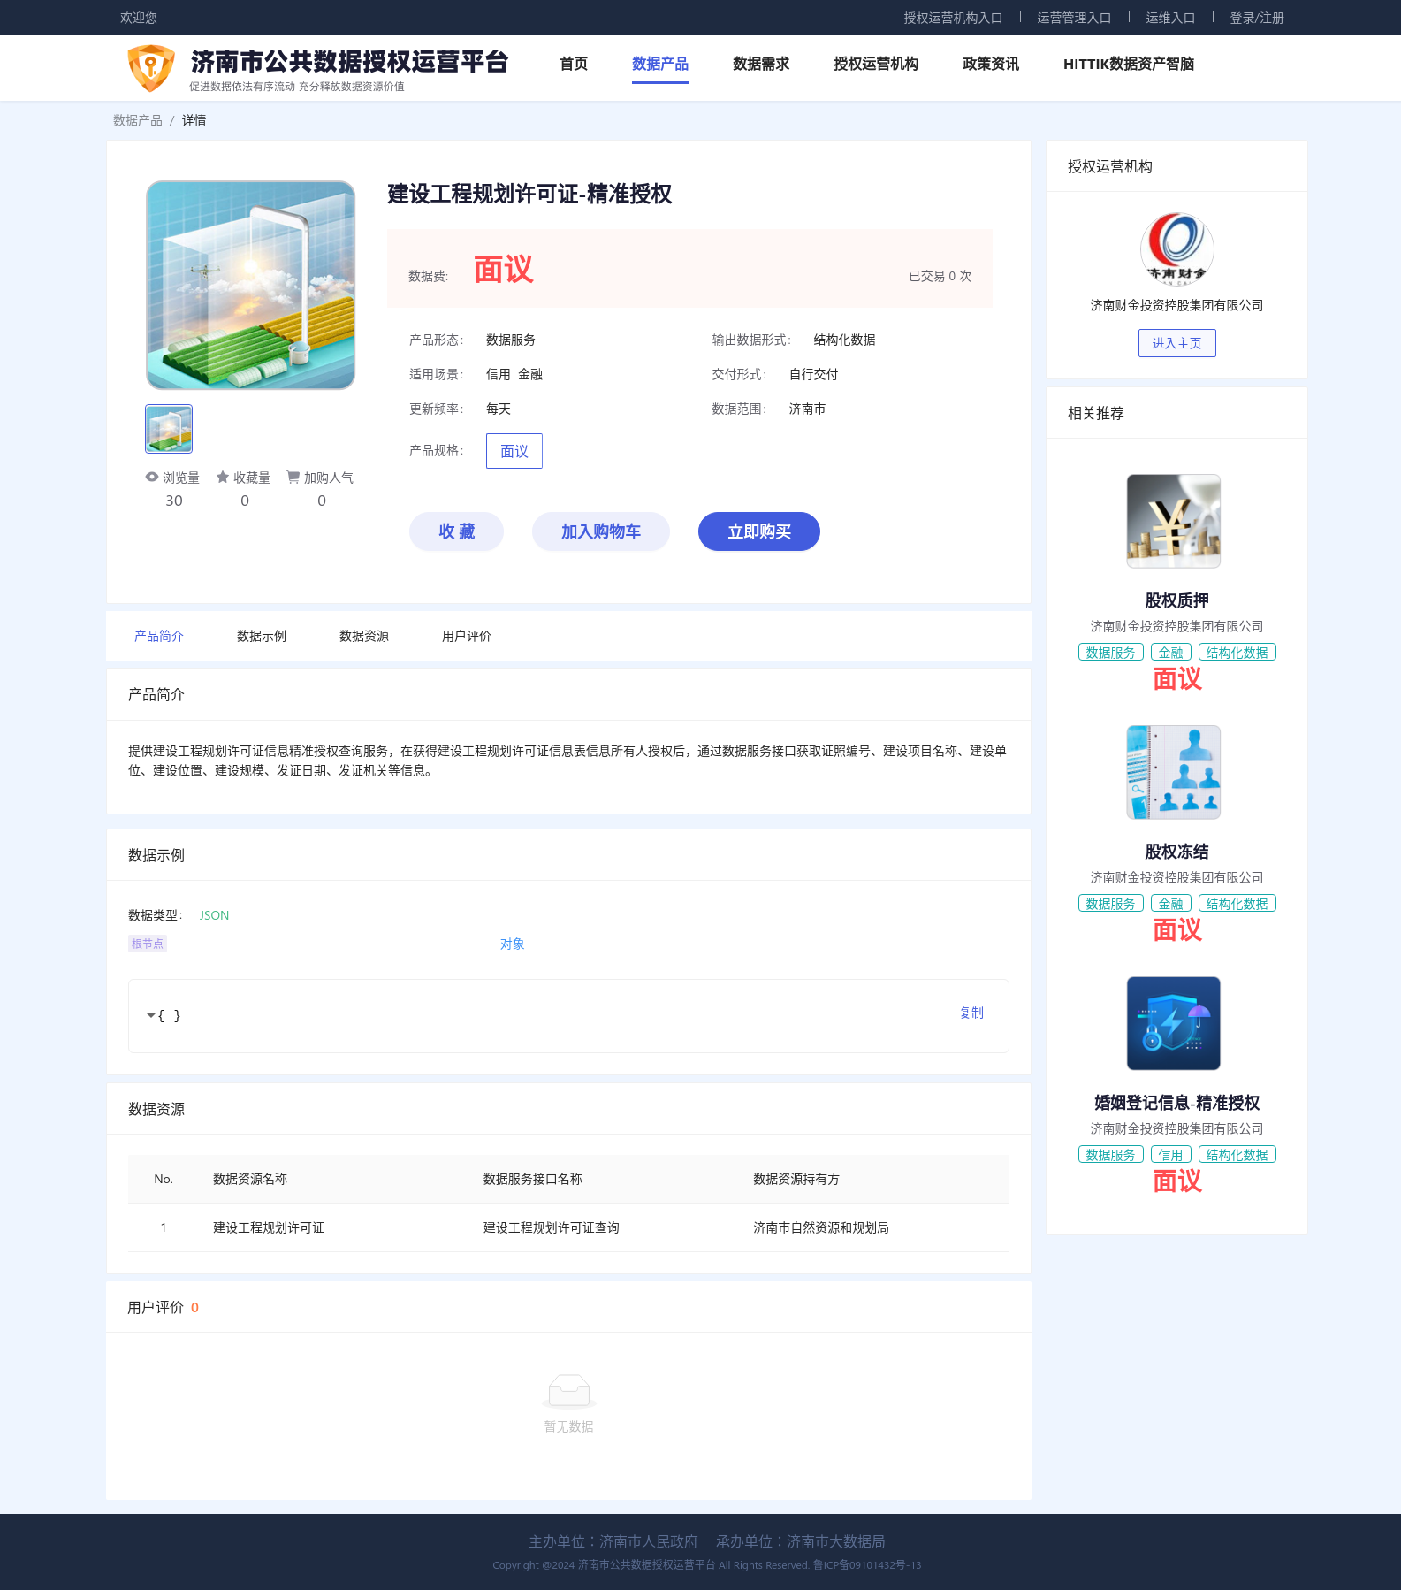
Task: Click the 进入主页 button
Action: click(1176, 343)
